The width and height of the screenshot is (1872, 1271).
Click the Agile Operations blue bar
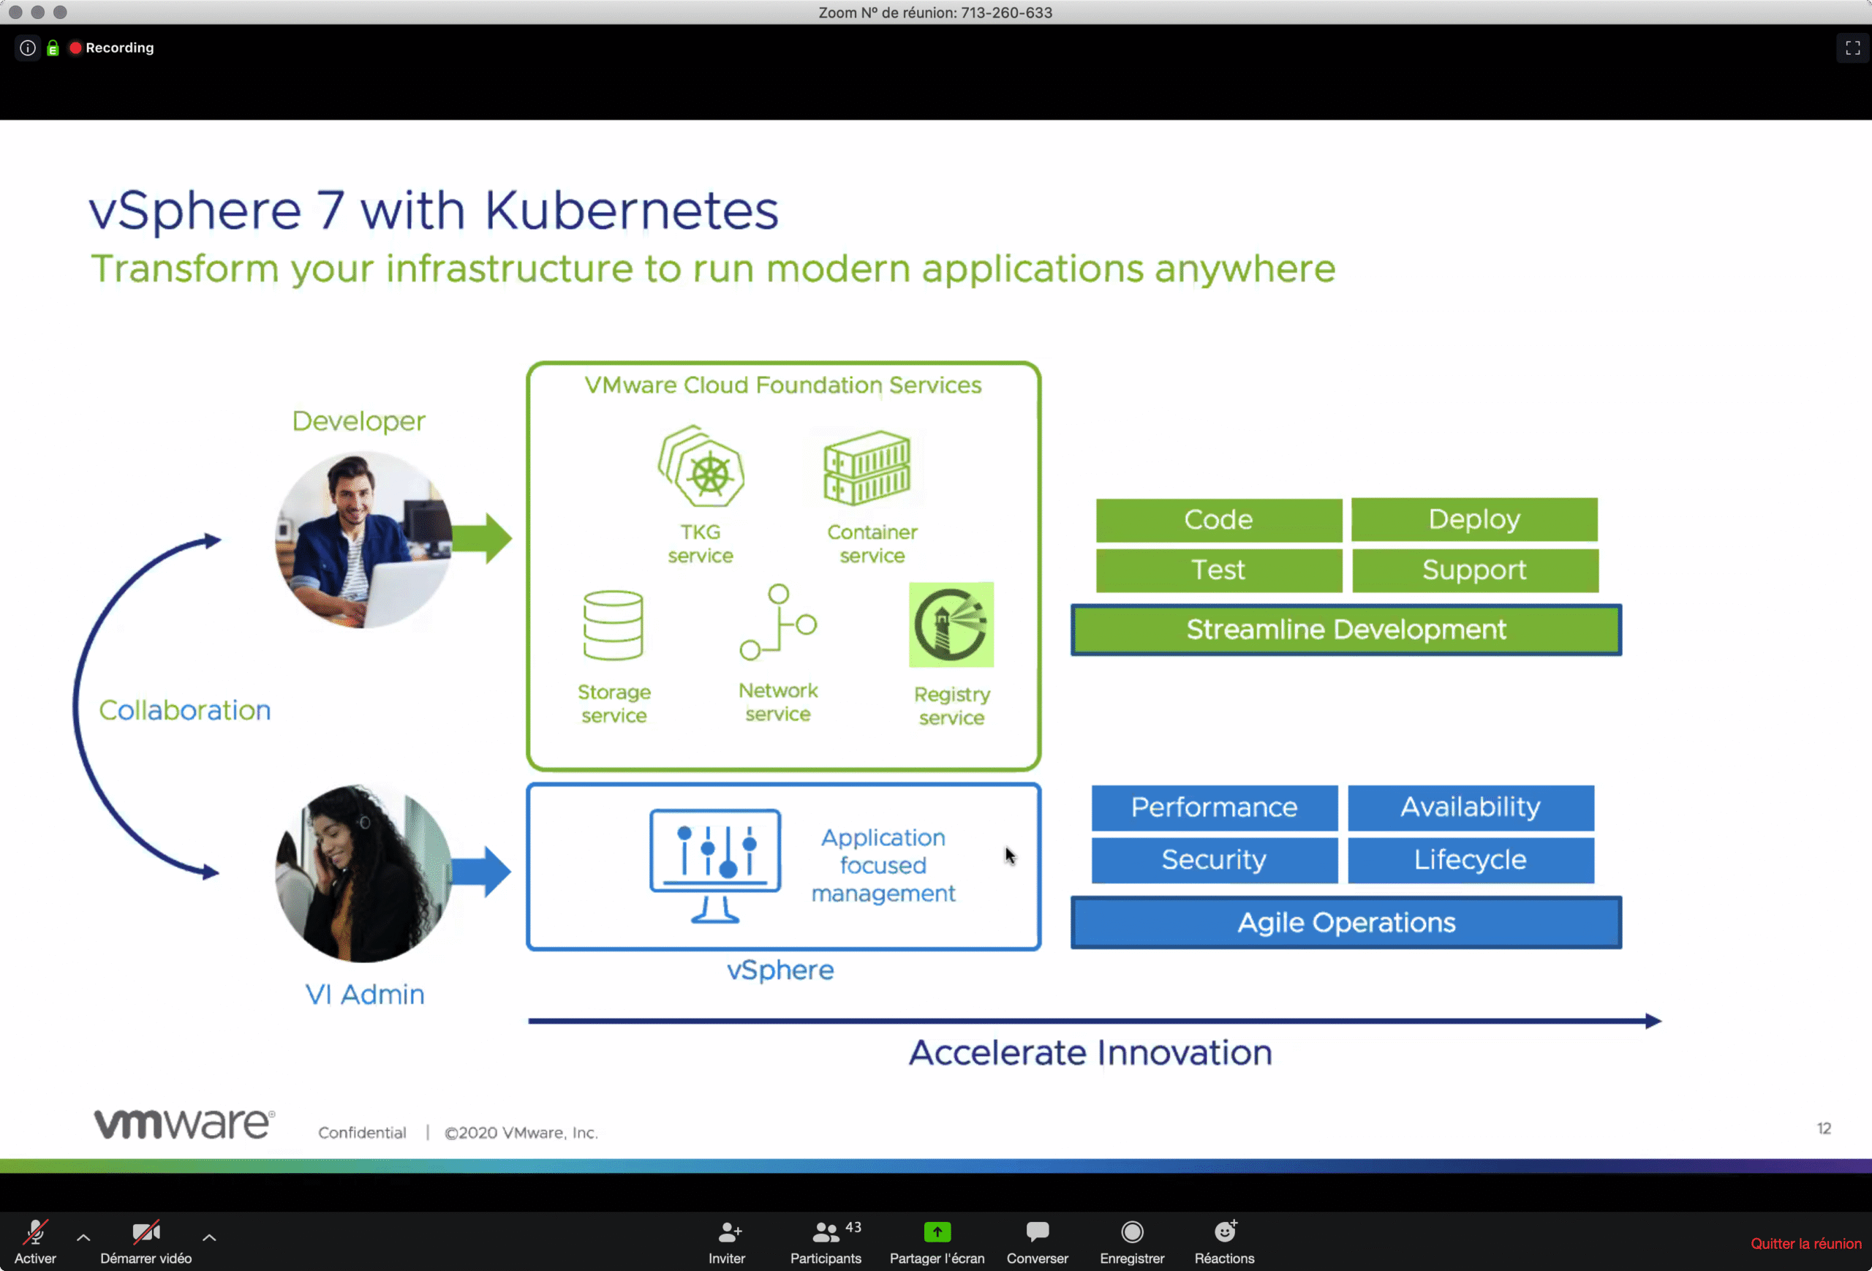point(1345,922)
